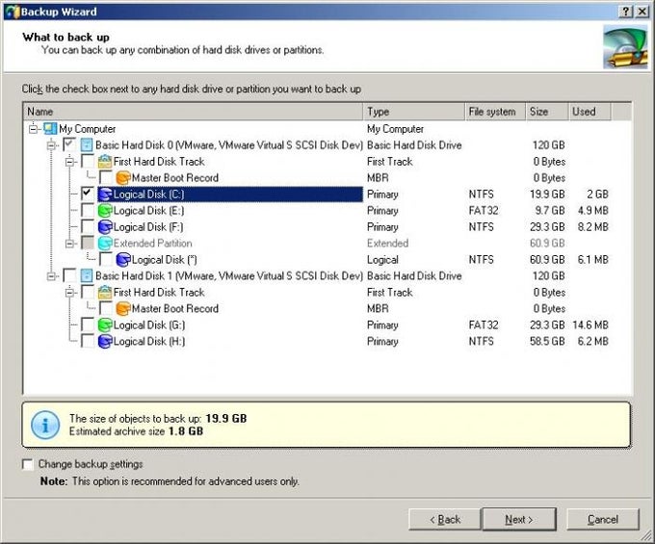The image size is (655, 544).
Task: Collapse the My Computer tree node
Action: 33,129
